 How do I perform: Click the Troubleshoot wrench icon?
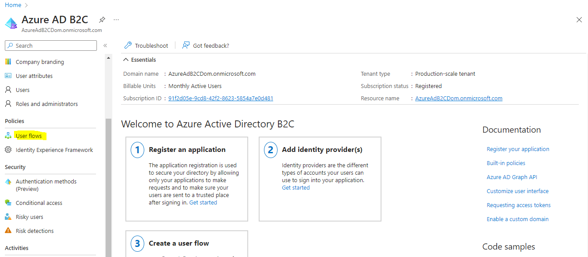point(128,46)
